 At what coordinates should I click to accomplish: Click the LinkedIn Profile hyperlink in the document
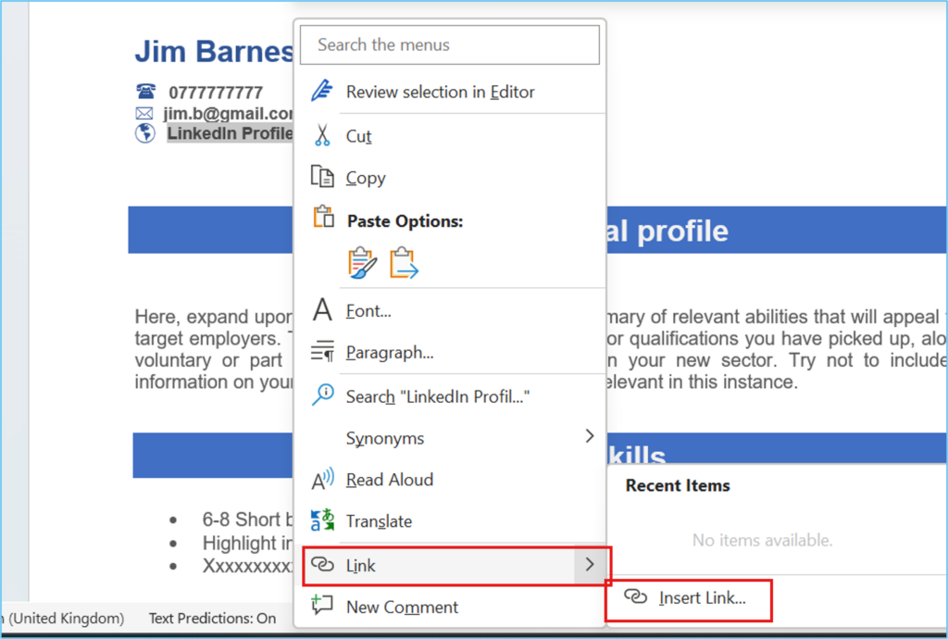click(225, 132)
